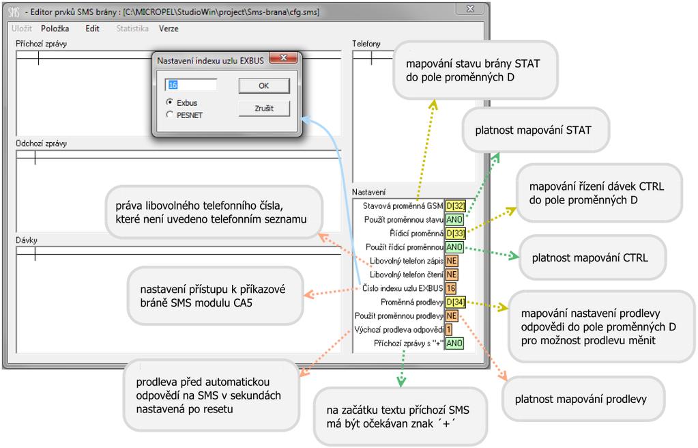Open the Uložit menu
Viewport: 698px width, 448px height.
tap(21, 29)
